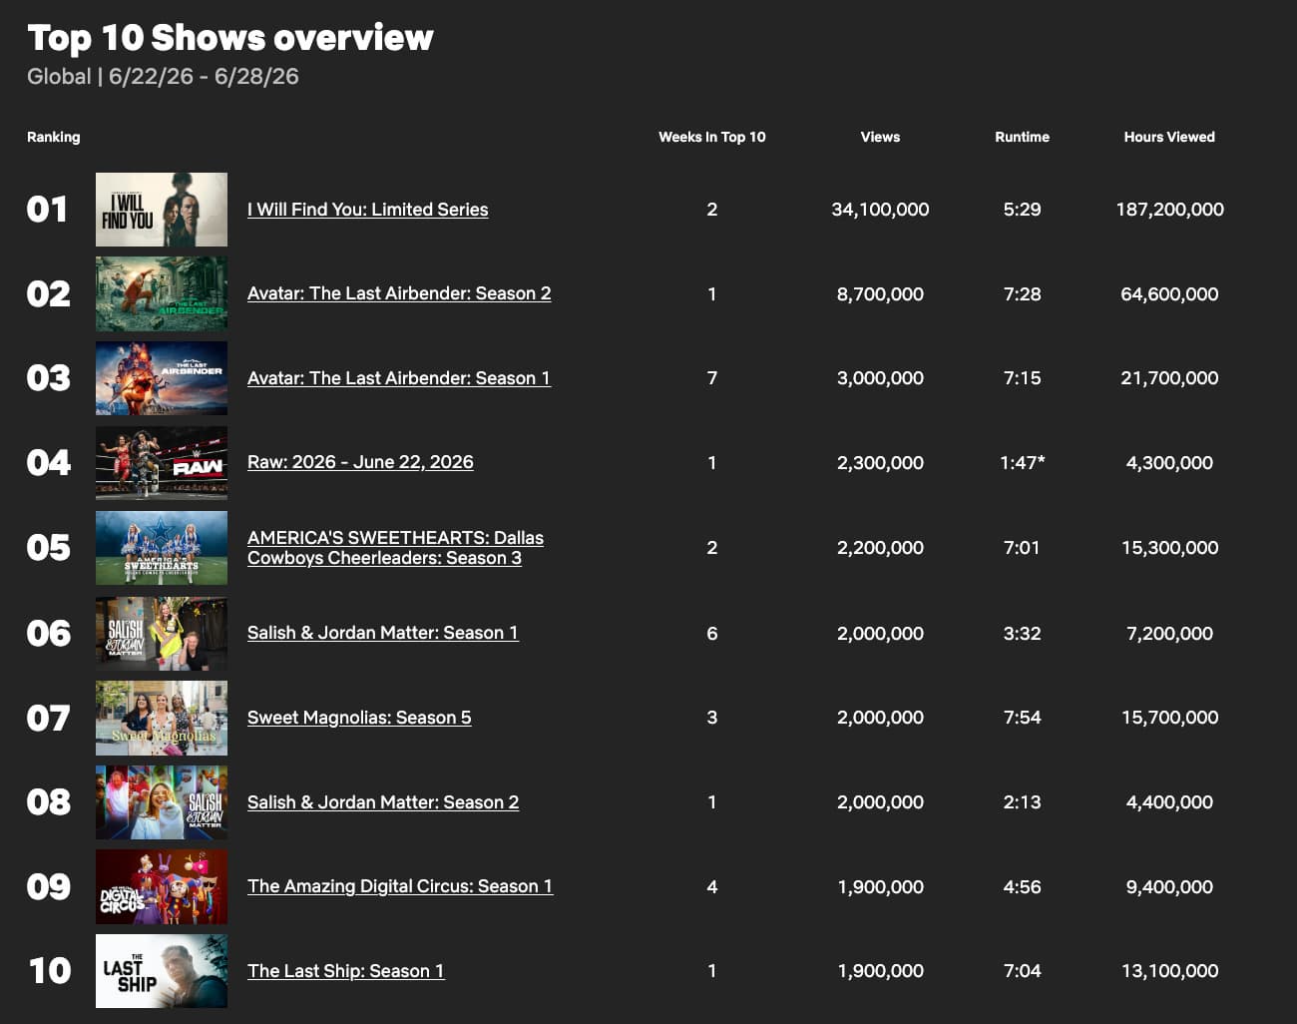The height and width of the screenshot is (1024, 1297).
Task: Click the 2,200,000 views value
Action: click(880, 548)
